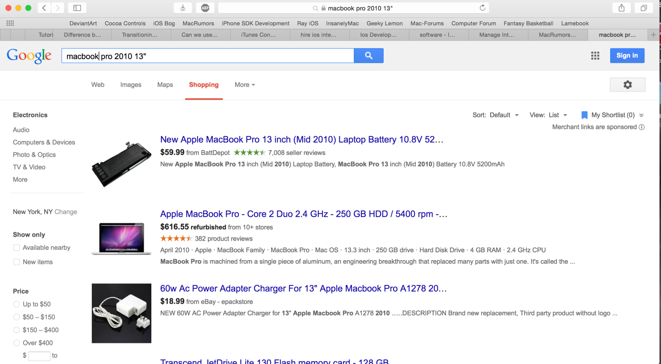Viewport: 661px width, 364px height.
Task: Switch to the MacRumors browser tab
Action: pos(558,35)
